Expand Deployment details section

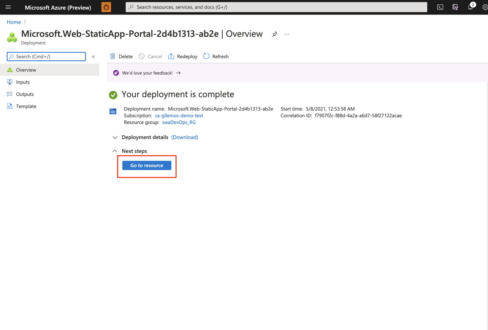click(115, 137)
